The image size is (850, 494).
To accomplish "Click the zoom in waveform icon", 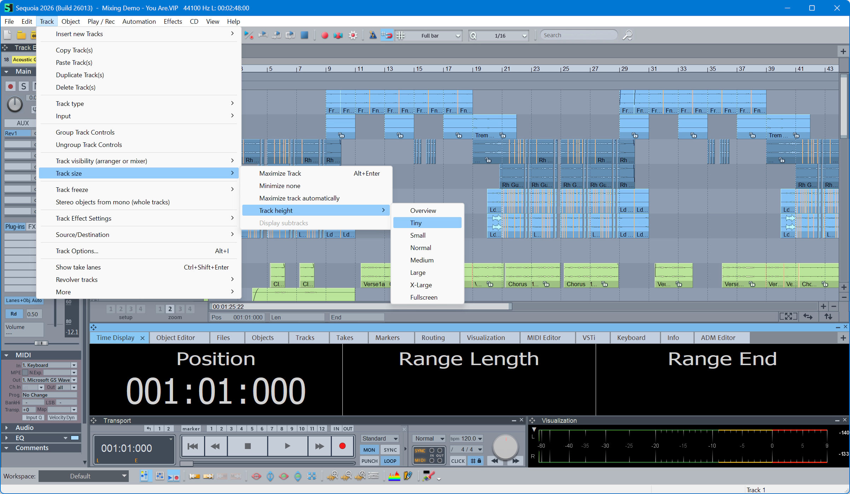I will [332, 476].
